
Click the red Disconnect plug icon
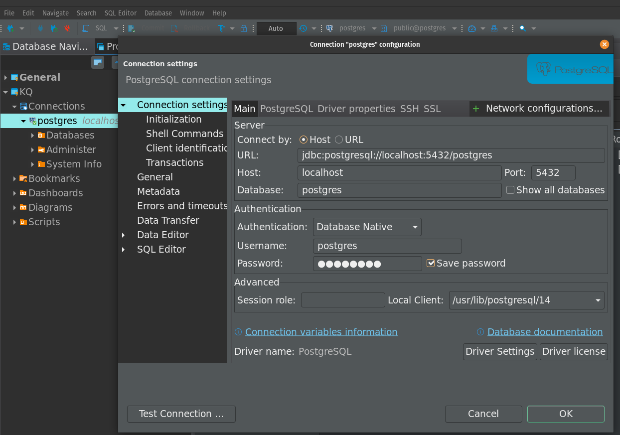tap(67, 28)
